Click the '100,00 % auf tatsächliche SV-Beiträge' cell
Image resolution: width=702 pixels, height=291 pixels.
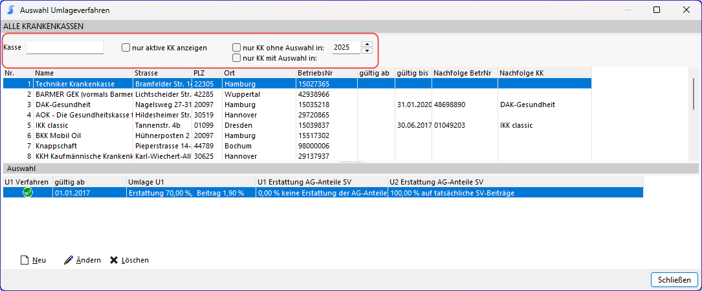click(x=515, y=193)
